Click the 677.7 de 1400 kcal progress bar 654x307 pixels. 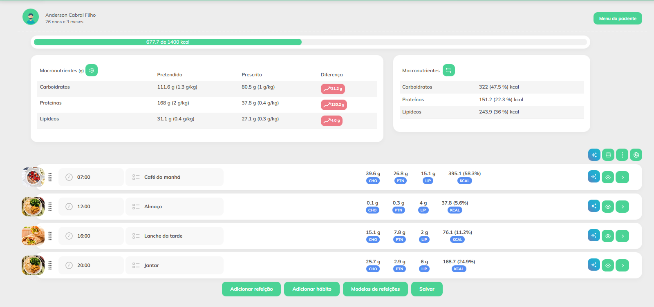tap(310, 42)
